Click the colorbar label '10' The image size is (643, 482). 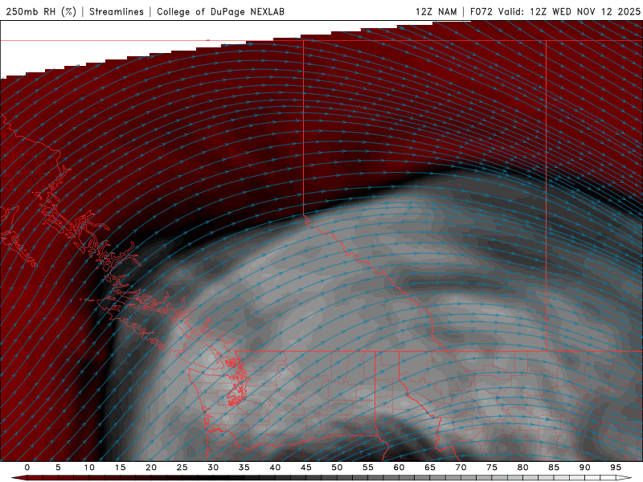[89, 468]
